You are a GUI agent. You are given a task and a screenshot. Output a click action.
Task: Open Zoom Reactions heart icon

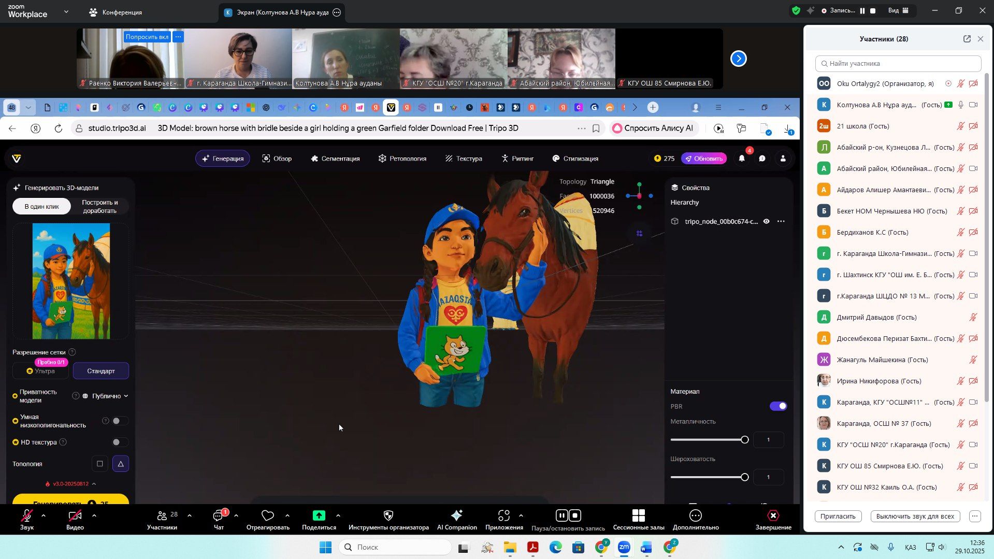[267, 520]
